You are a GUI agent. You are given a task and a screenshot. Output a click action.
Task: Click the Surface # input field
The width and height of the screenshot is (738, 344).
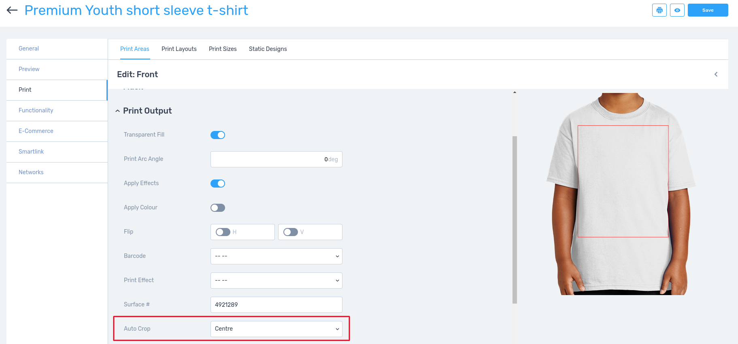[276, 305]
